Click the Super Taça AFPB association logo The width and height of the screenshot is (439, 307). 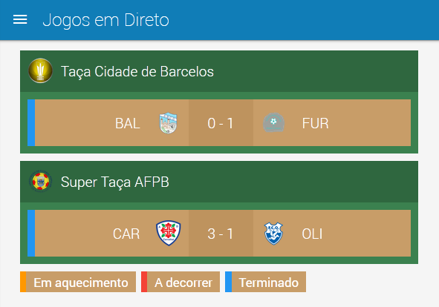coord(41,181)
